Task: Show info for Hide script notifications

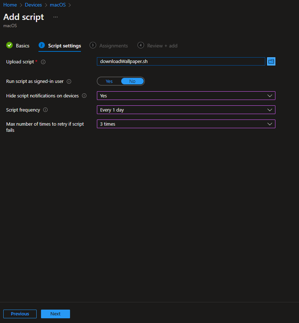Action: click(84, 96)
